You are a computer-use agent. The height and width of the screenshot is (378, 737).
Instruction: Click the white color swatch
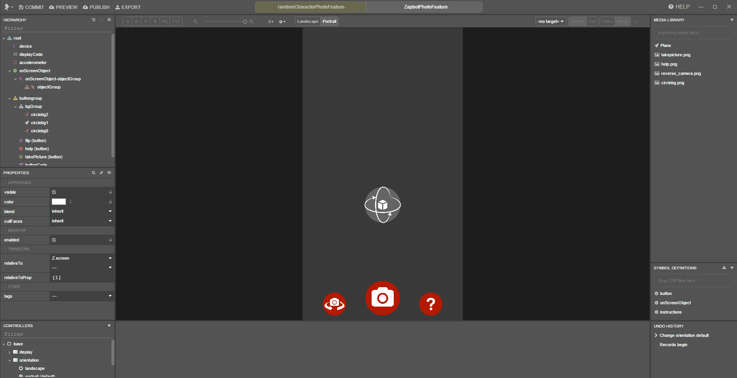(x=59, y=201)
